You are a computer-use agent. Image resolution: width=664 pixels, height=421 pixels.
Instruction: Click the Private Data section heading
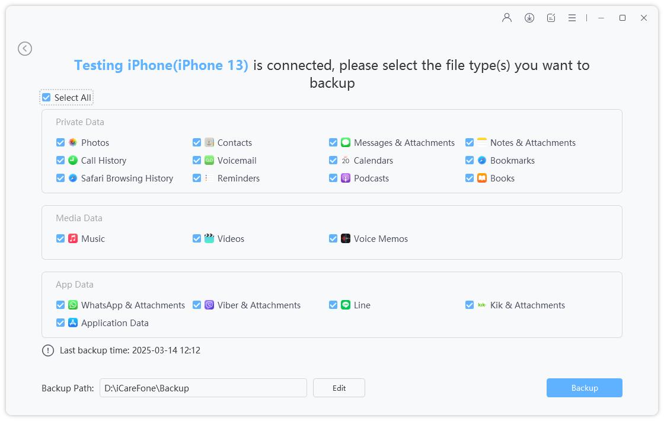[80, 122]
